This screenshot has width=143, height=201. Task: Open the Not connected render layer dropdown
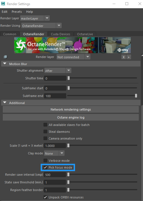(73, 57)
